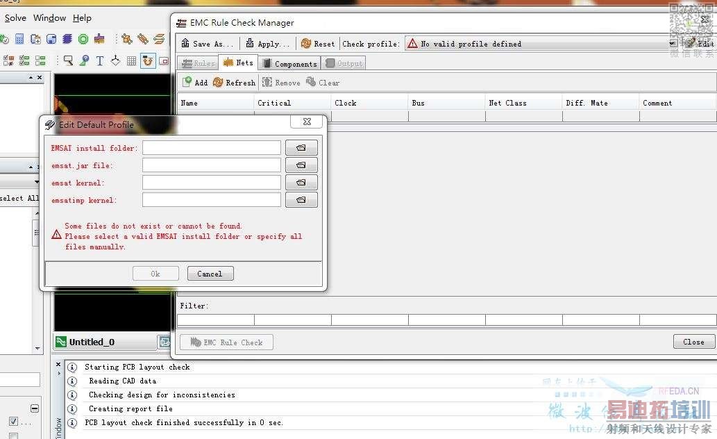
Task: Click the EMC Rule Check button
Action: 226,342
